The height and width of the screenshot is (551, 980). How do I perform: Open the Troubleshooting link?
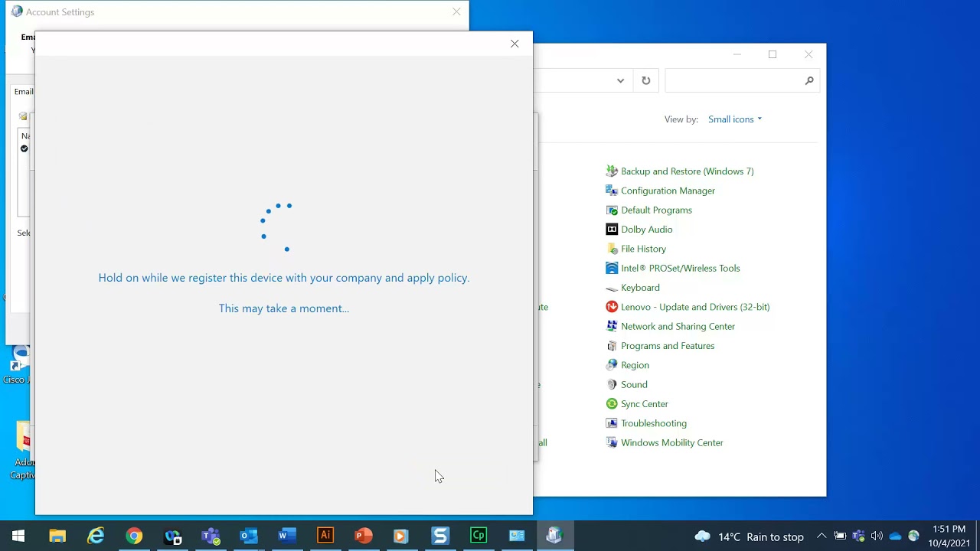point(654,423)
